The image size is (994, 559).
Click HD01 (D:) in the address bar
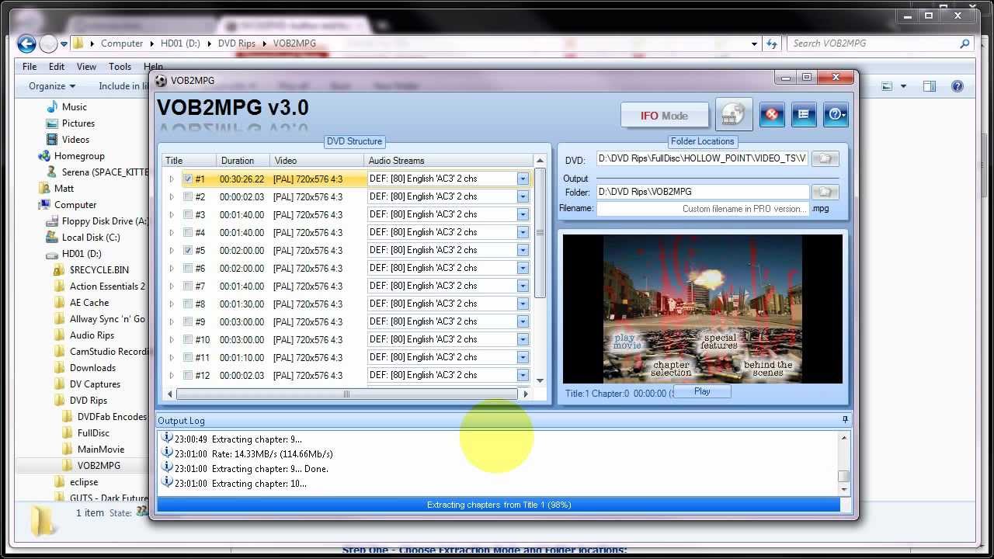tap(181, 43)
